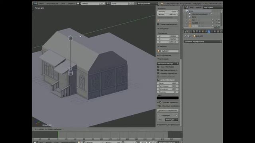Viewport: 255px width, 143px height.
Task: Open the axis 'Все виды' dropdown
Action: tap(171, 120)
